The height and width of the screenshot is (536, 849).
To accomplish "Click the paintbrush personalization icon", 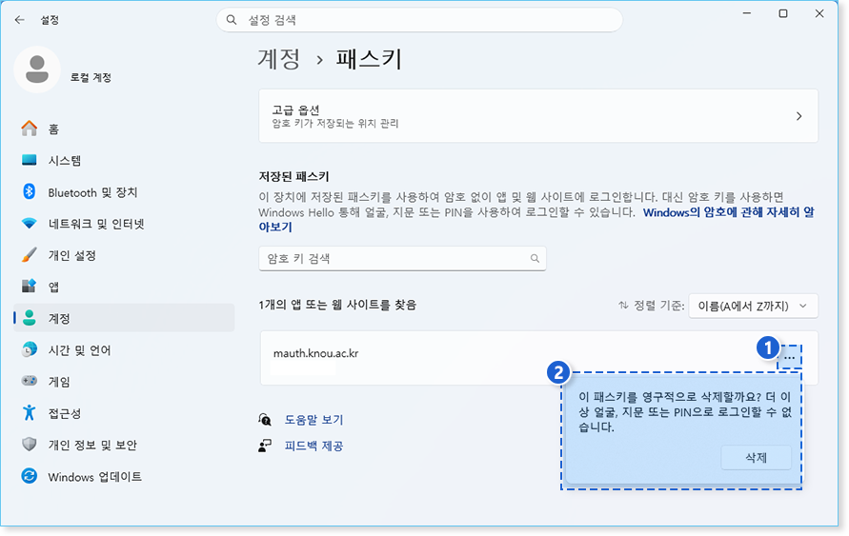I will pyautogui.click(x=30, y=255).
